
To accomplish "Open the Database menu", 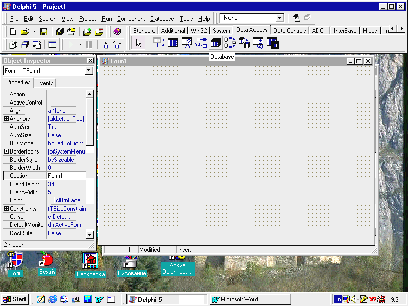I will (162, 19).
